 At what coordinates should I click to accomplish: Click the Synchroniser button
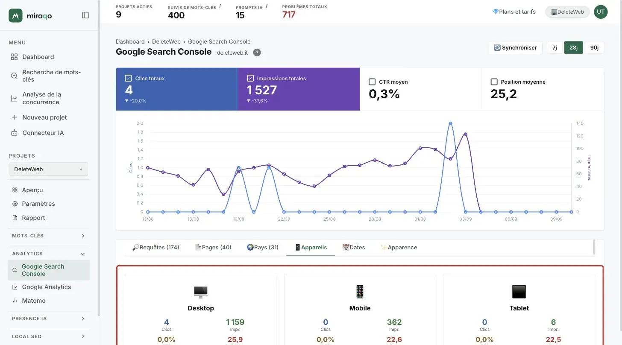click(515, 47)
